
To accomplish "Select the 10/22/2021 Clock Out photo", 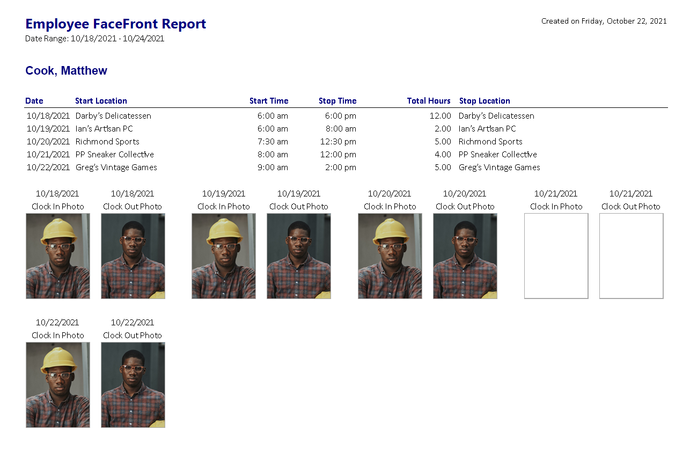I will click(x=133, y=384).
